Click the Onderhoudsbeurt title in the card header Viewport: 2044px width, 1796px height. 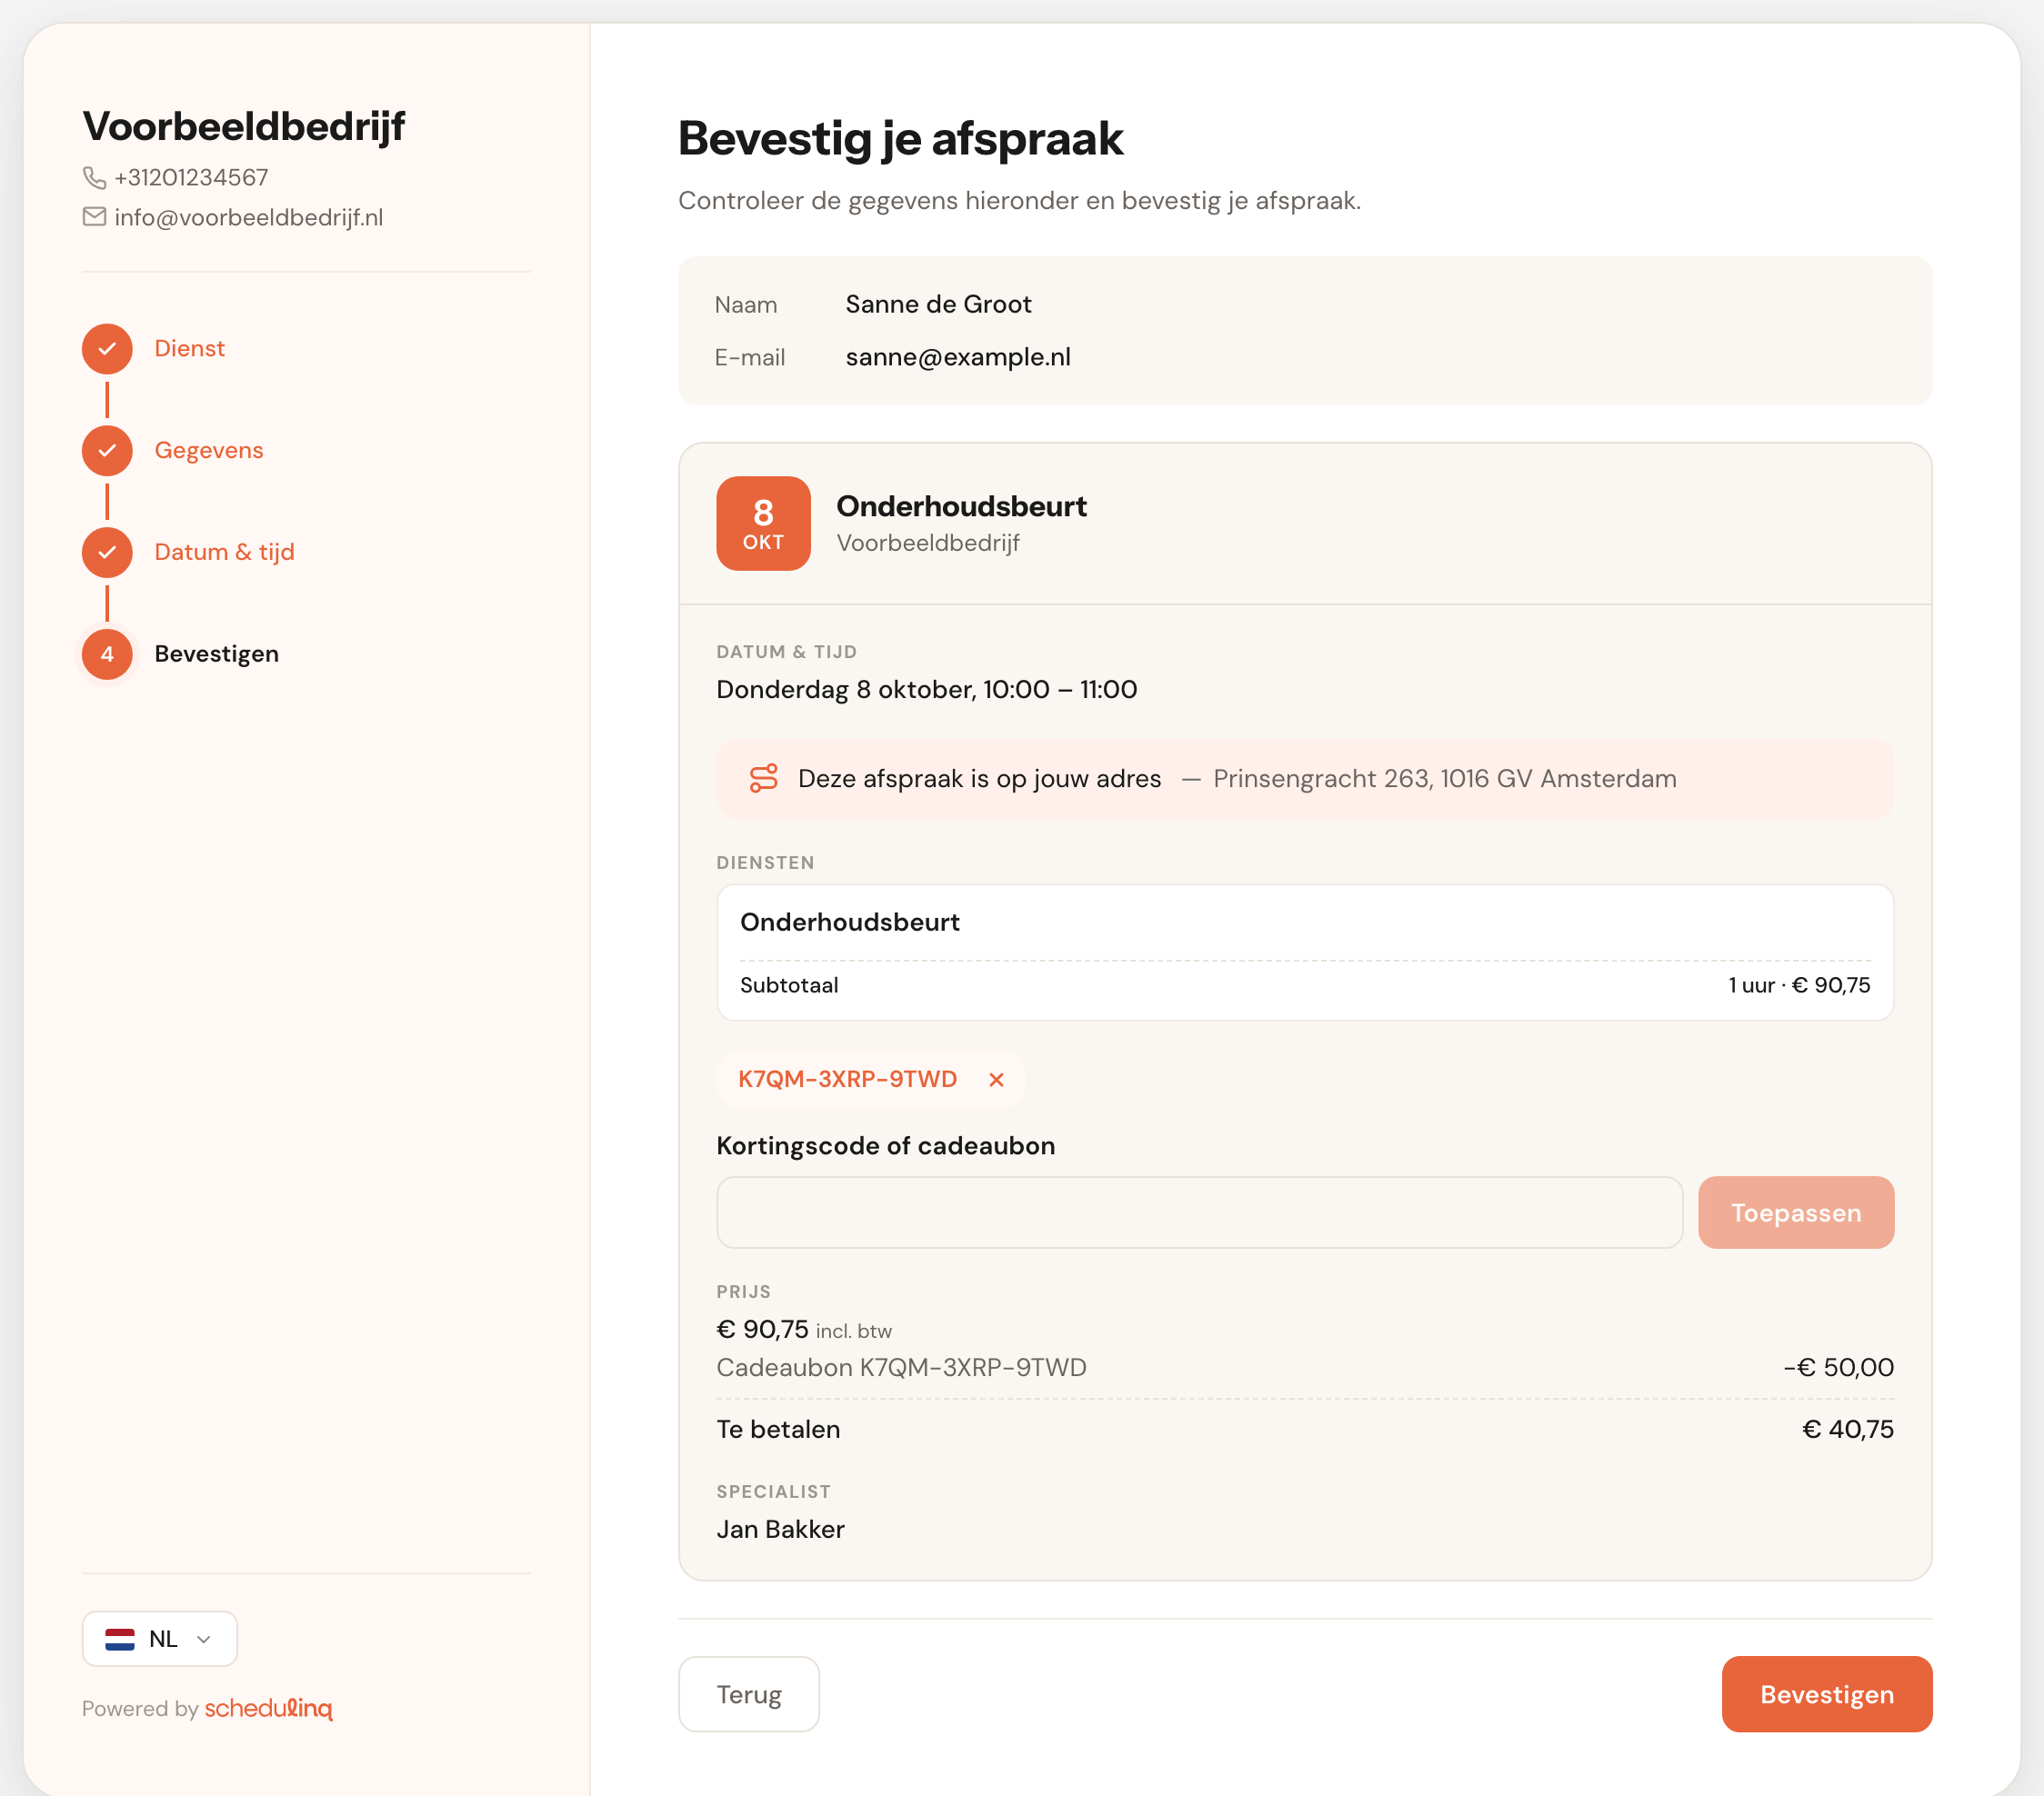tap(961, 507)
